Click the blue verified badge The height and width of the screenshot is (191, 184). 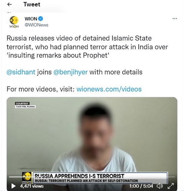(x=40, y=19)
